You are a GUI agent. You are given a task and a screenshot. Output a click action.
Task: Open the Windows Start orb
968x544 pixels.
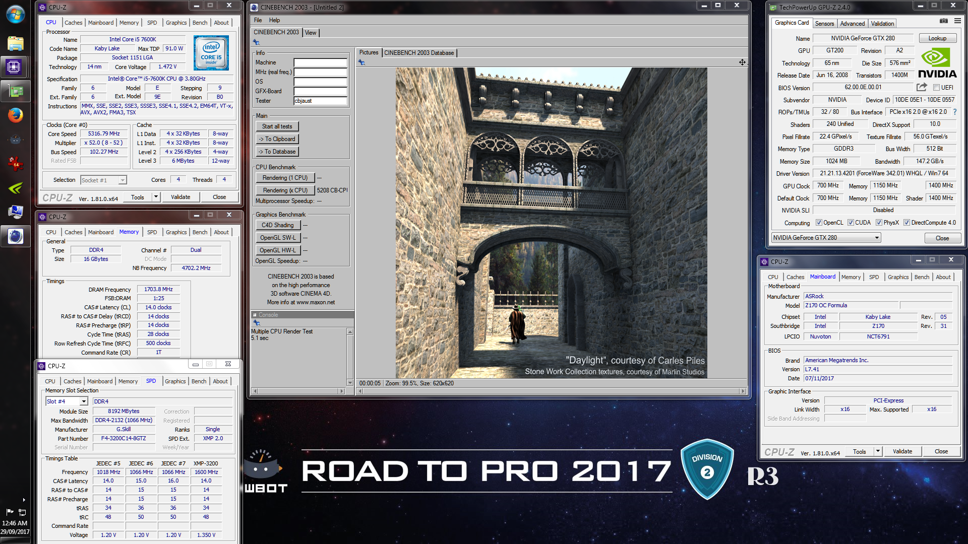tap(16, 14)
